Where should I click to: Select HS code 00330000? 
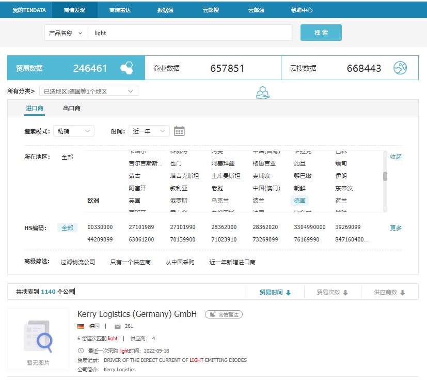pos(100,227)
